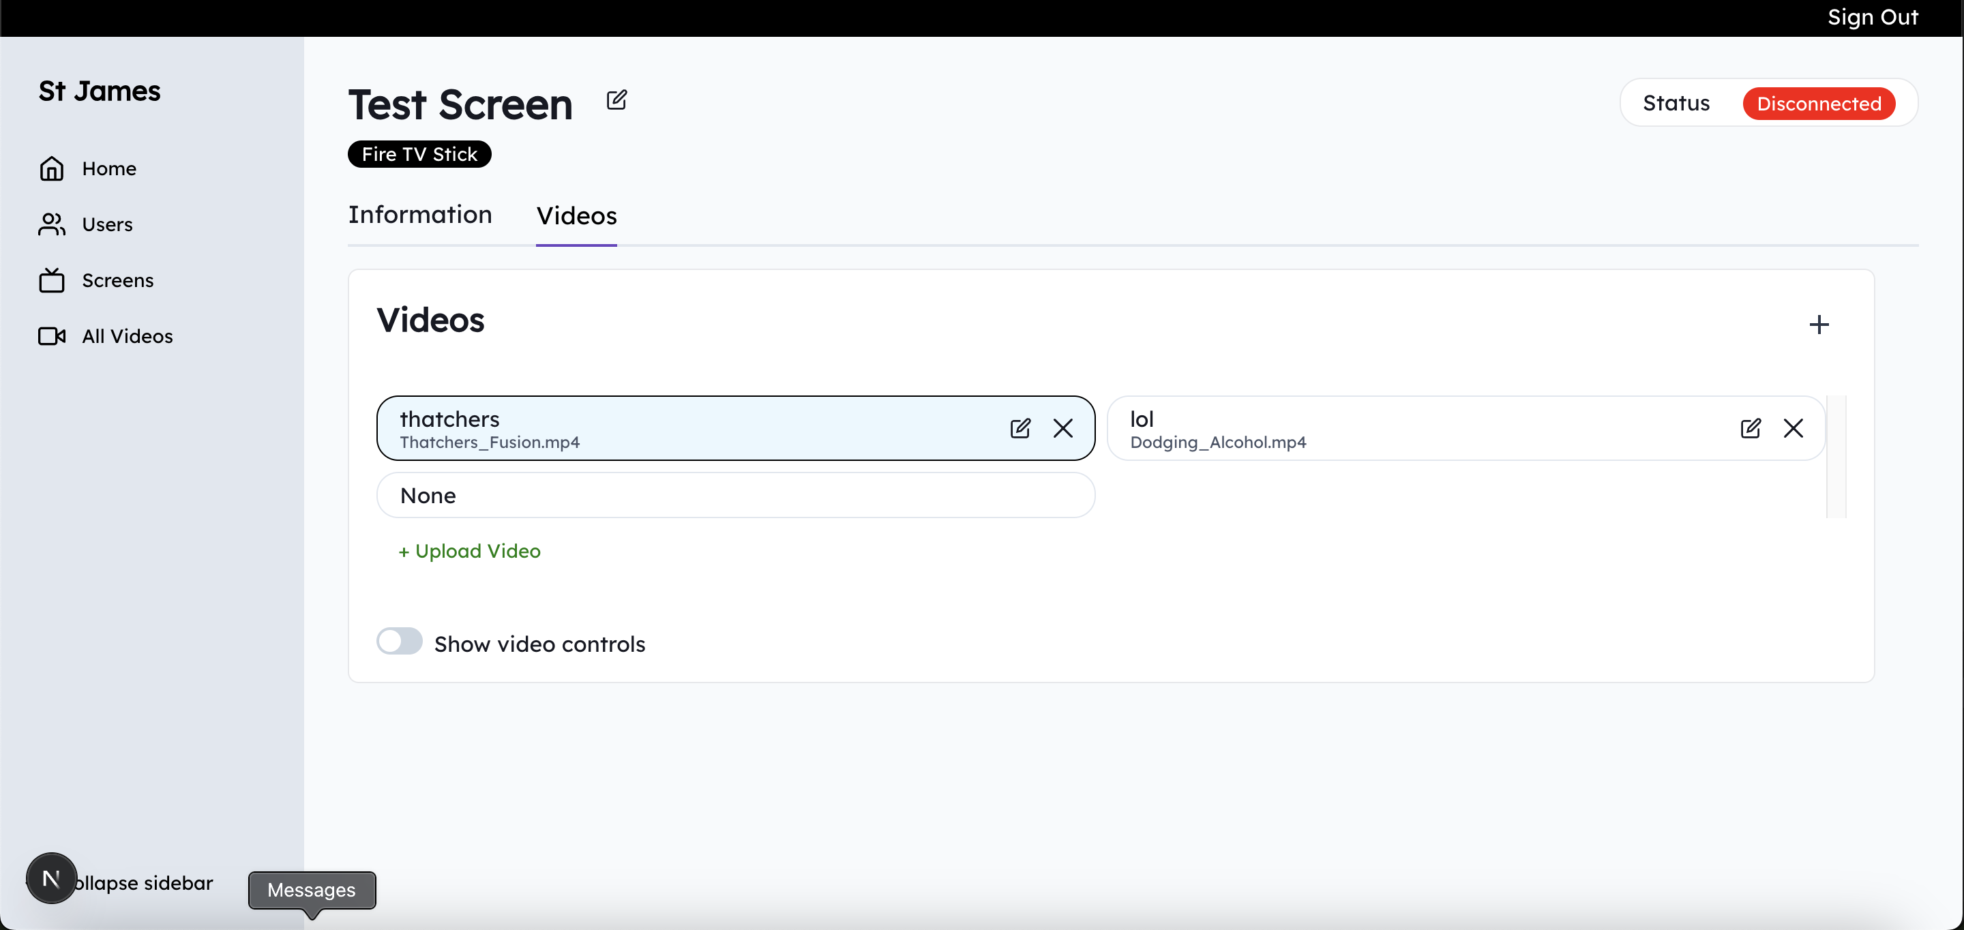The image size is (1964, 930).
Task: Select the thatchers video card
Action: (x=686, y=428)
